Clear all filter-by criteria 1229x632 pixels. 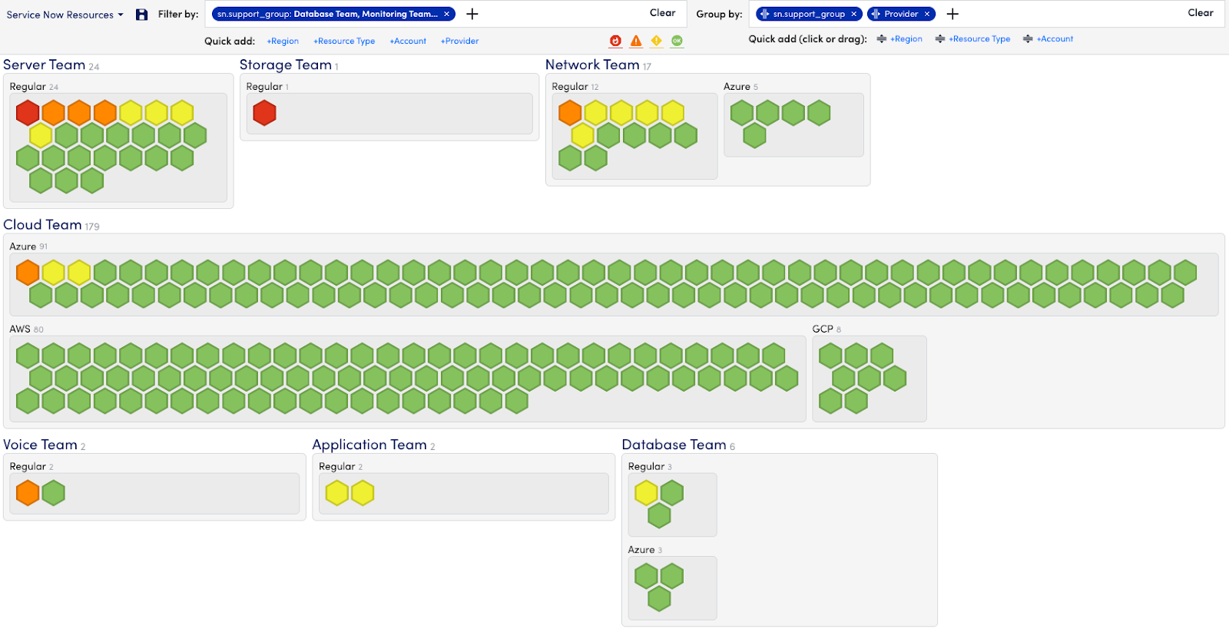point(662,13)
